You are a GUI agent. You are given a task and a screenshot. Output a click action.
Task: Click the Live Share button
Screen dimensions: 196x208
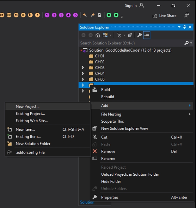tap(164, 16)
